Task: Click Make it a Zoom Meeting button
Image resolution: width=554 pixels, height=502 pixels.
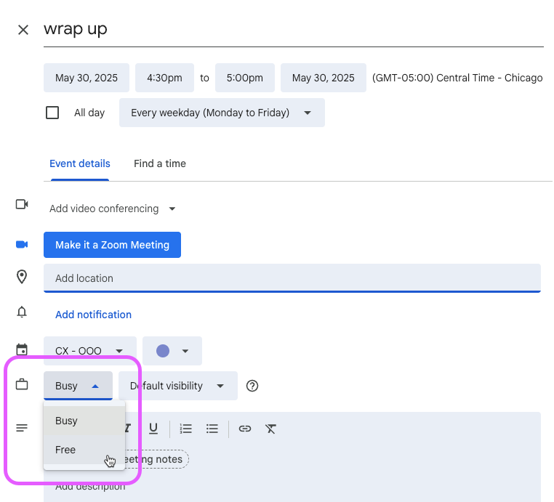Action: (112, 245)
